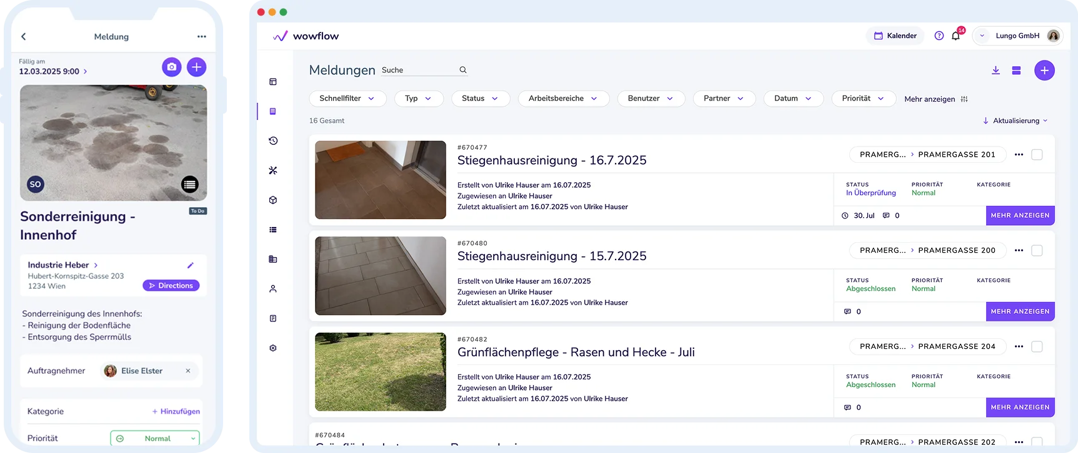Viewport: 1078px width, 453px height.
Task: Open the bulleted list icon in sidebar
Action: [x=273, y=230]
